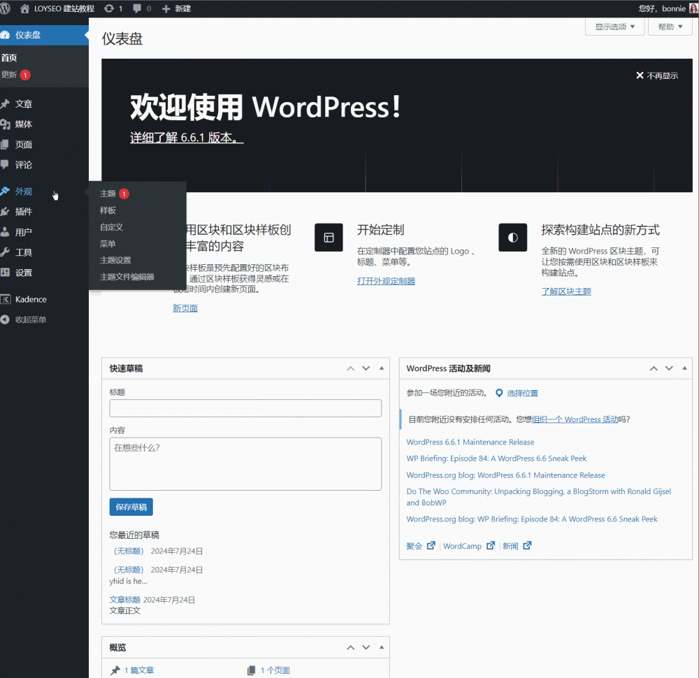
Task: Click the 新页面 link
Action: pos(185,308)
